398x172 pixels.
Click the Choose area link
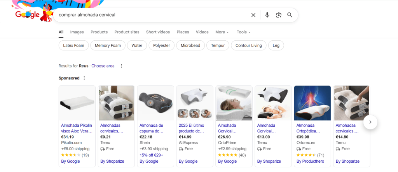[103, 66]
